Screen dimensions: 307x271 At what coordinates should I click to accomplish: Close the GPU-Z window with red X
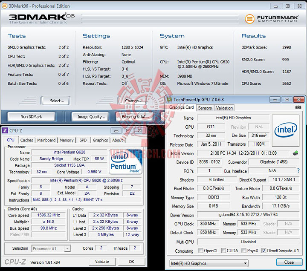click(299, 100)
